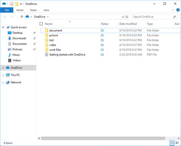This screenshot has width=181, height=146.
Task: Open Desktop in Quick access
Action: (18, 33)
